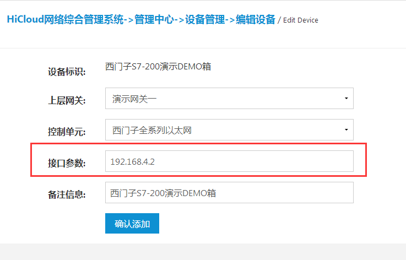Click the Edit Device subtitle text
Viewport: 406px width, 260px height.
pyautogui.click(x=300, y=20)
